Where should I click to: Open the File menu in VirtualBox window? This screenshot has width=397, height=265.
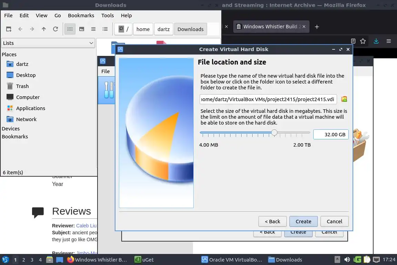[105, 71]
